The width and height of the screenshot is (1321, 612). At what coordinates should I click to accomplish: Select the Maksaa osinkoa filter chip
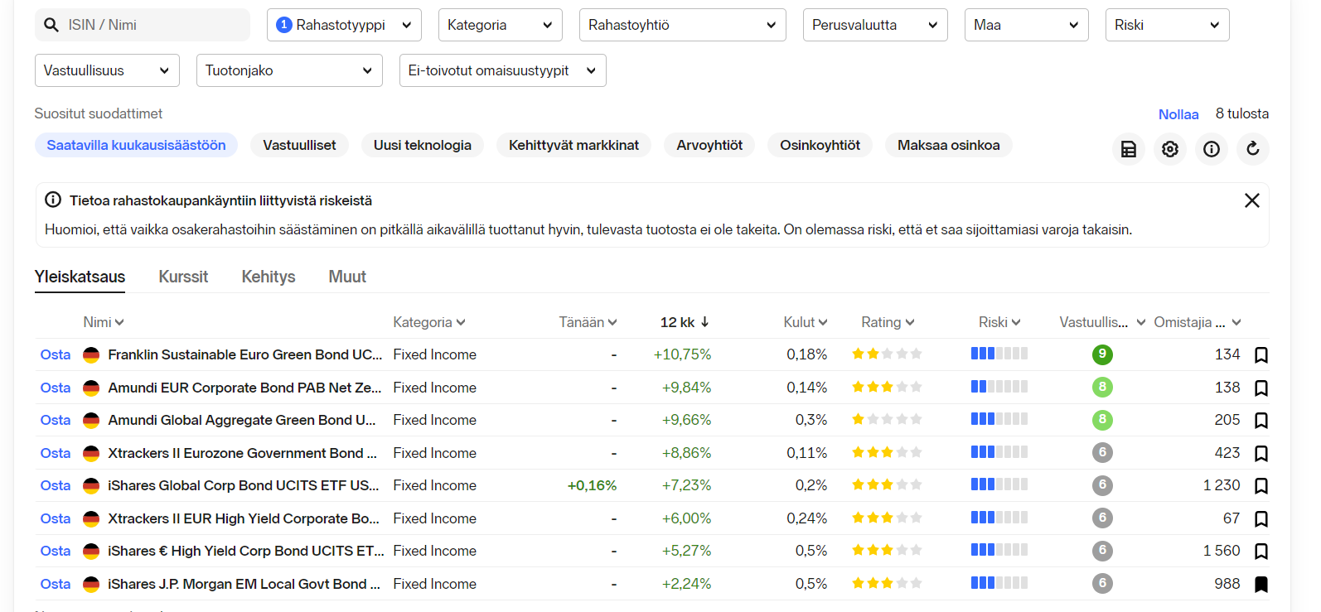[949, 145]
